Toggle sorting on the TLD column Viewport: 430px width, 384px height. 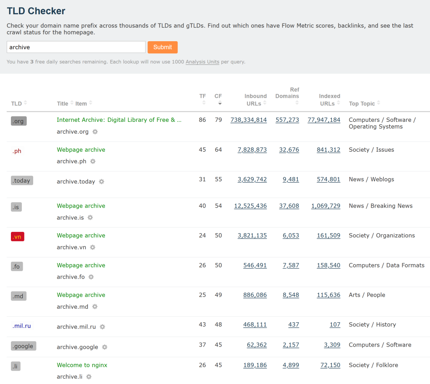(x=26, y=103)
